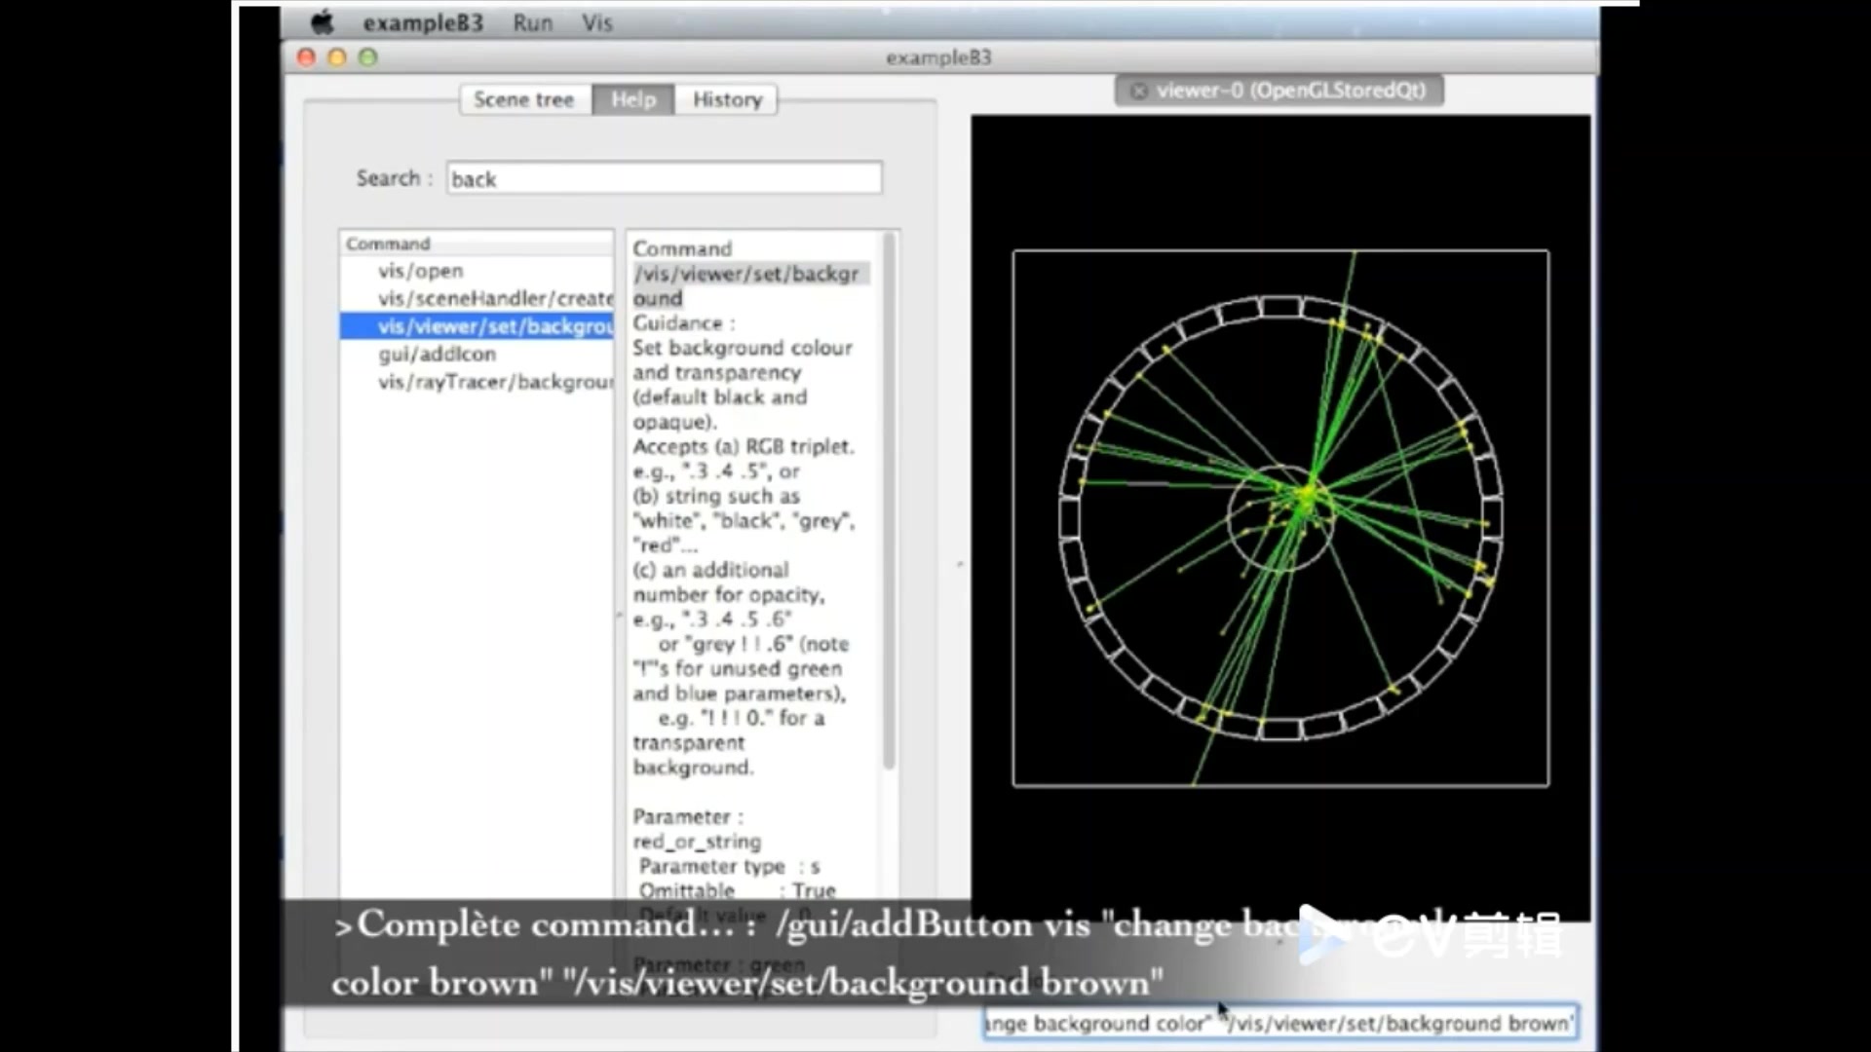Switch to the Scene tree tab
This screenshot has height=1052, width=1871.
tap(524, 99)
